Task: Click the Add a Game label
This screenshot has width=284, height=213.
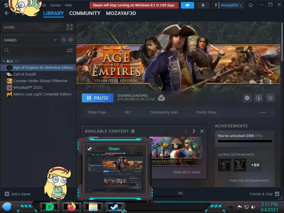Action: pyautogui.click(x=21, y=194)
